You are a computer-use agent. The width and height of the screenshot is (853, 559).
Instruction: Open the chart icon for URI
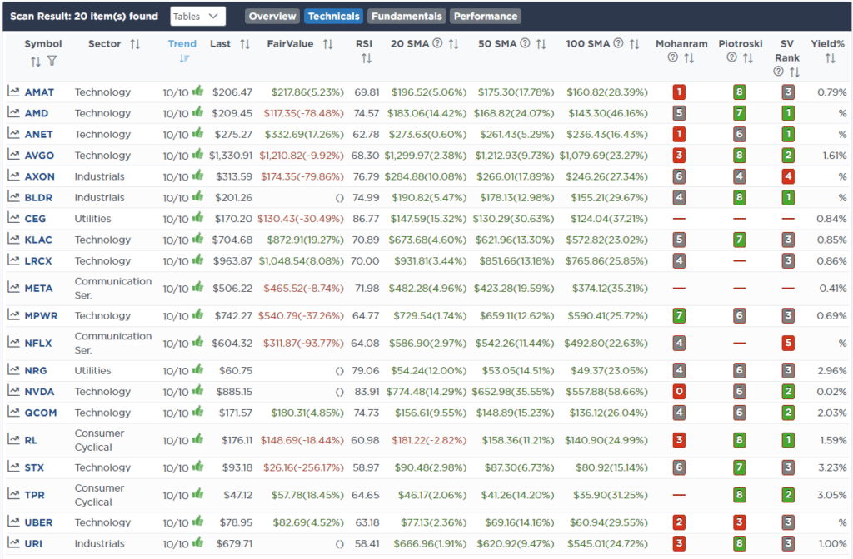point(13,542)
